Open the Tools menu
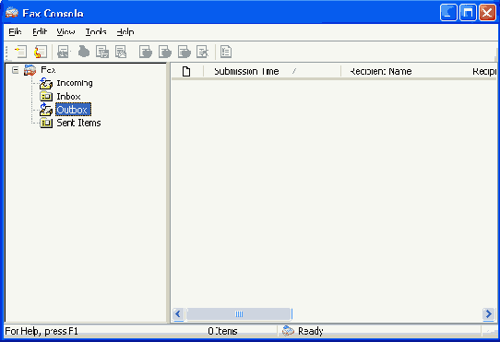The height and width of the screenshot is (342, 500). pos(96,32)
